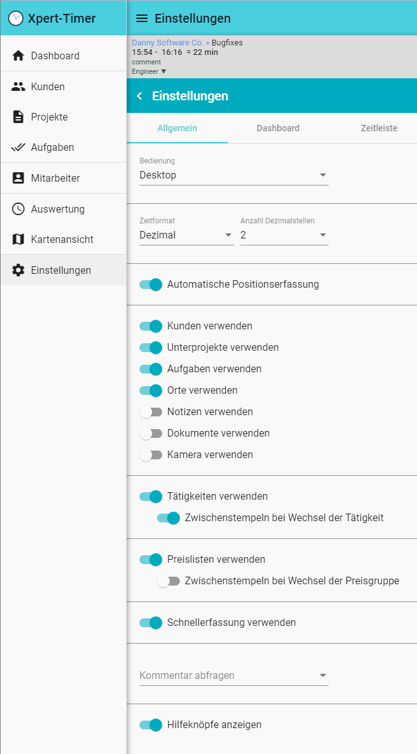Open Kunden via the people icon

[x=18, y=86]
